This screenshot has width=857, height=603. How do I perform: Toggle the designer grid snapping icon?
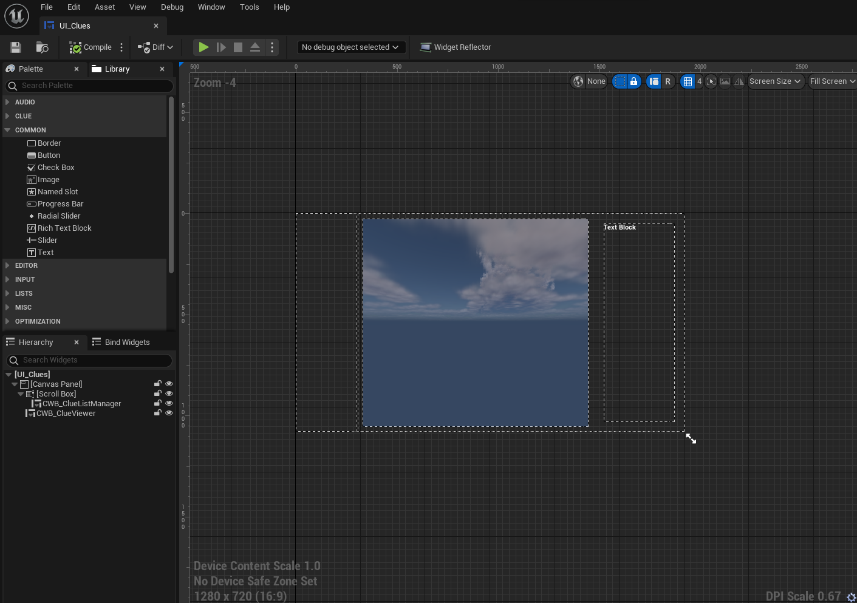coord(688,81)
